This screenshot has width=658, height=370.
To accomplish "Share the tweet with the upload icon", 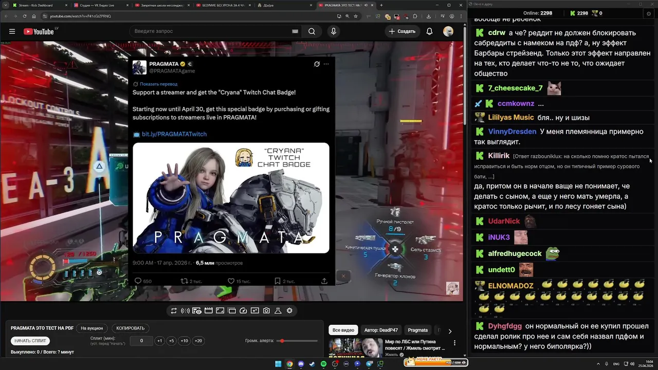I will coord(324,281).
